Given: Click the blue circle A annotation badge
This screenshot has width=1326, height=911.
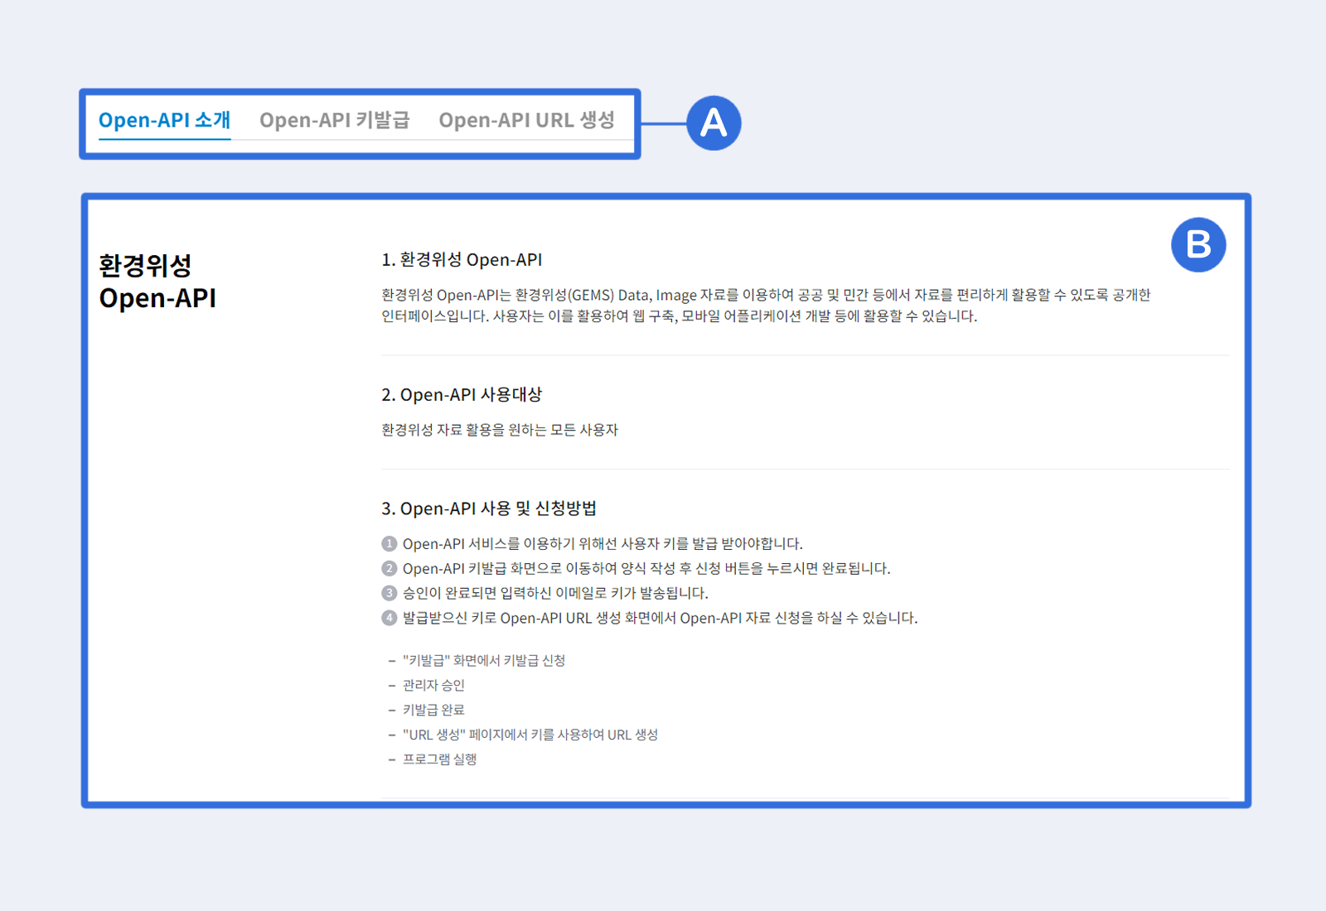Looking at the screenshot, I should click(714, 123).
